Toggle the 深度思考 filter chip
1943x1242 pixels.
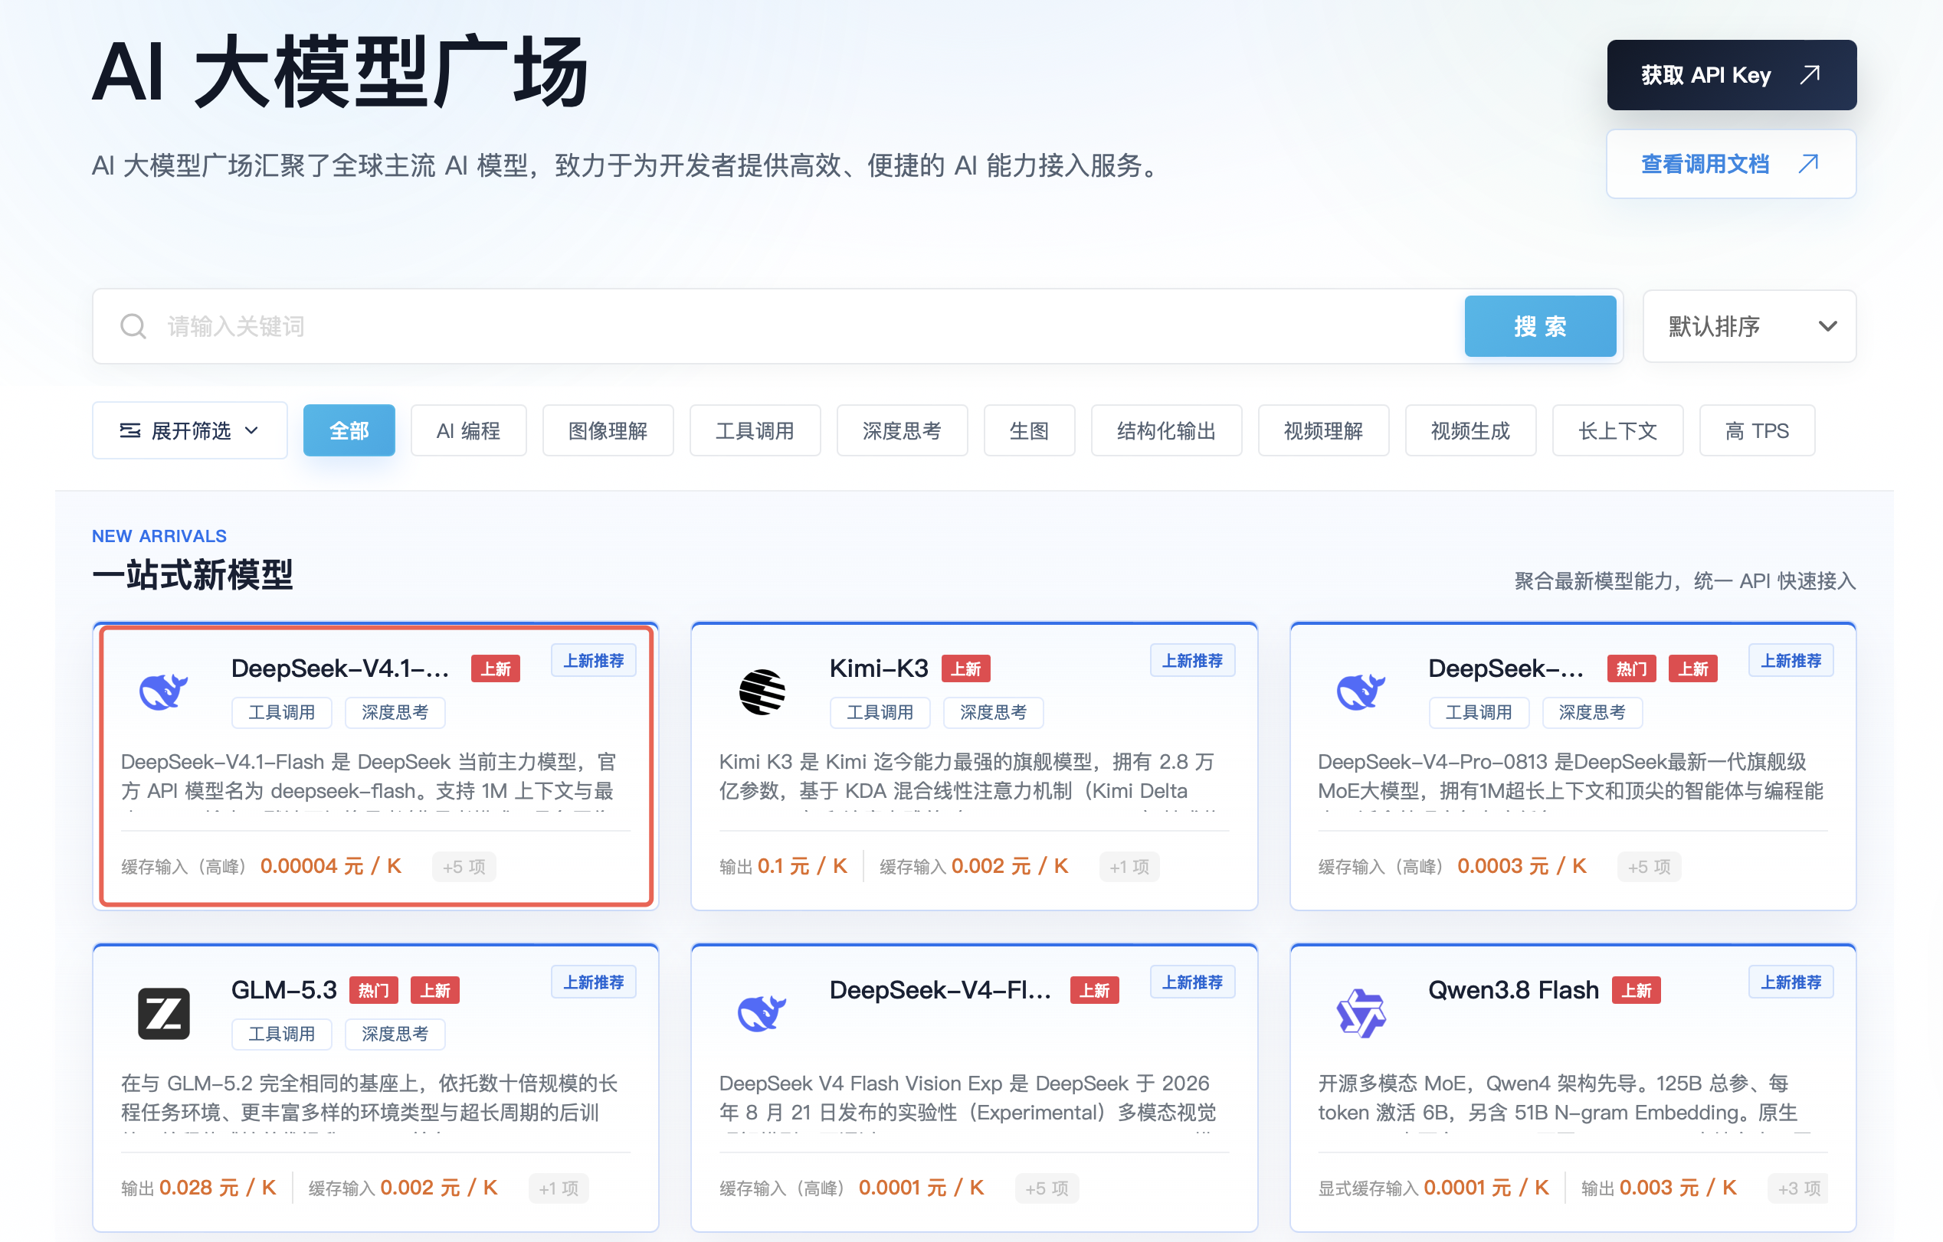pos(901,430)
